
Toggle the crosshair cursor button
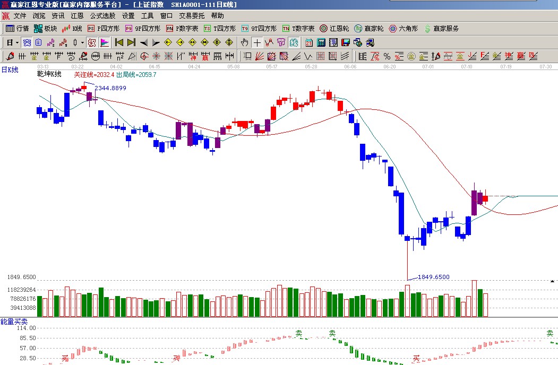click(x=257, y=42)
